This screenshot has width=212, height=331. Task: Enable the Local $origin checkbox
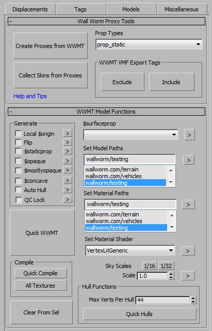pyautogui.click(x=19, y=133)
